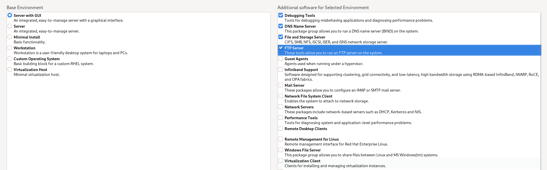Check the Infiniband Support checkbox
This screenshot has height=170, width=547.
[281, 70]
